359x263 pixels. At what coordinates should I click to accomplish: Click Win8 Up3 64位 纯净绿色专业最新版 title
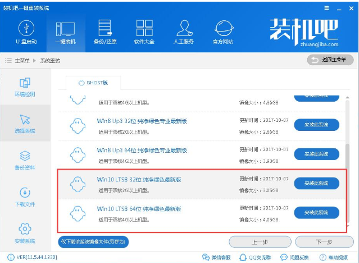click(x=142, y=150)
